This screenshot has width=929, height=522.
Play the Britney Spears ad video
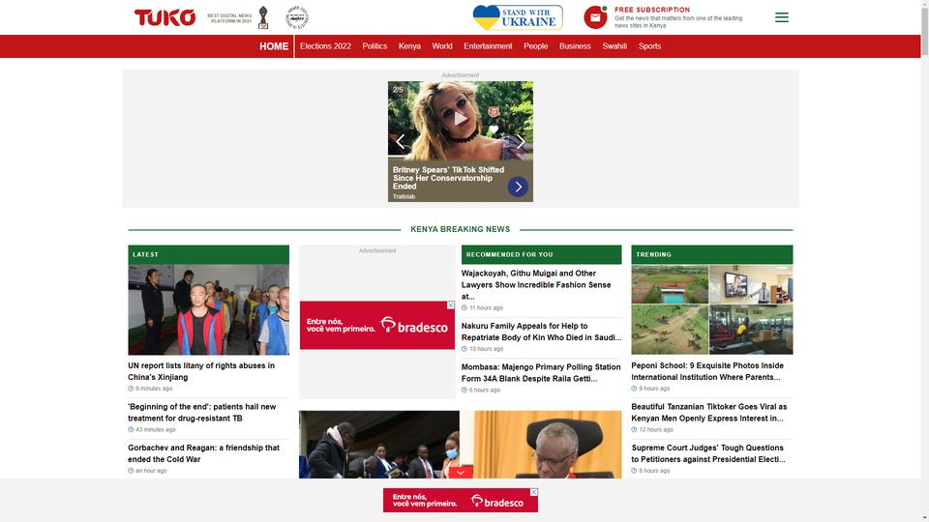coord(461,119)
